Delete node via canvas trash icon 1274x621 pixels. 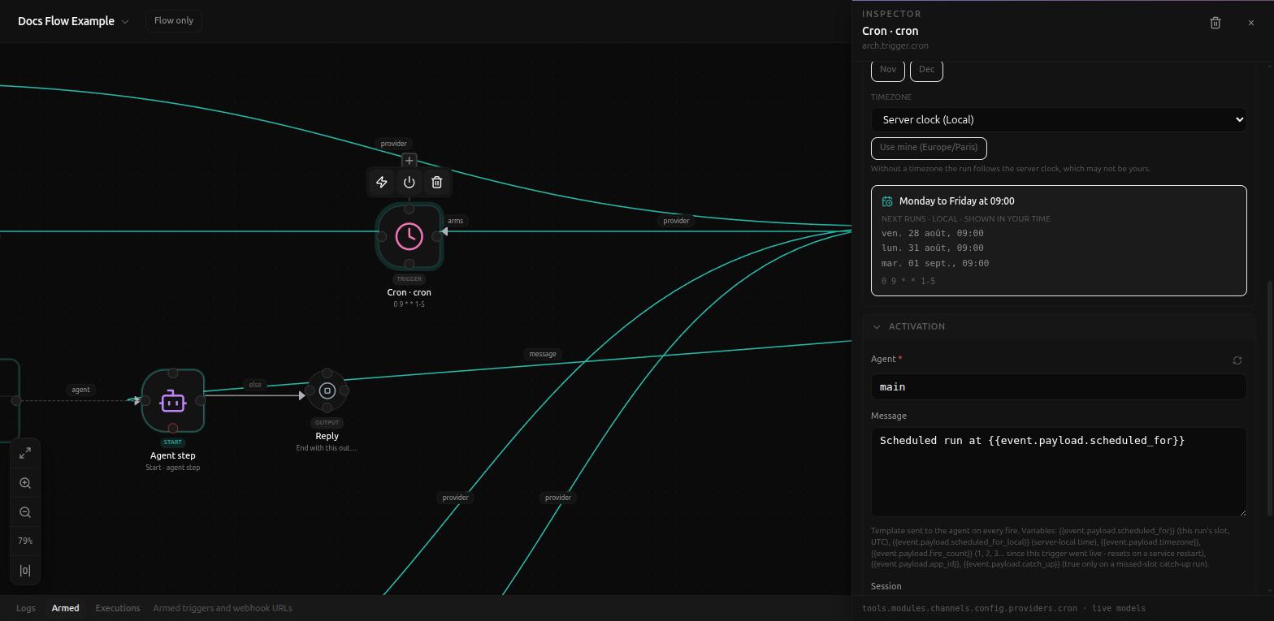(437, 183)
